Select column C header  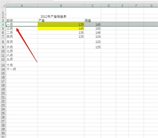click(x=92, y=5)
